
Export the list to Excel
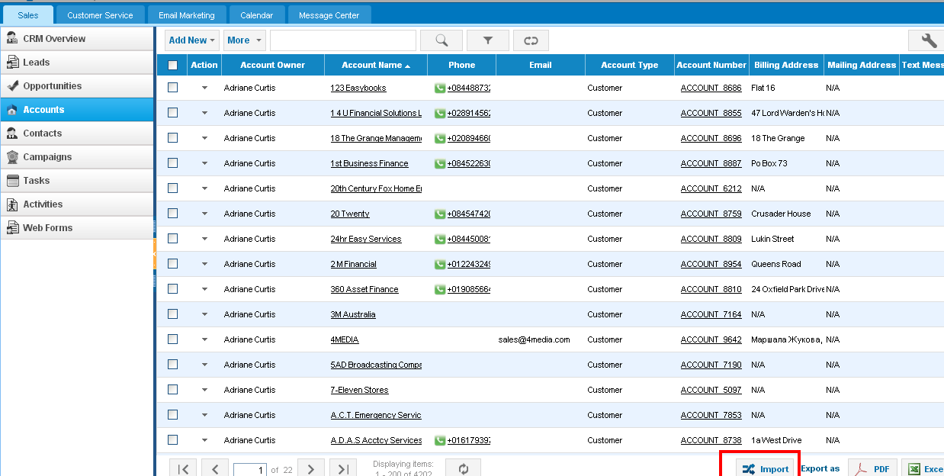(923, 469)
